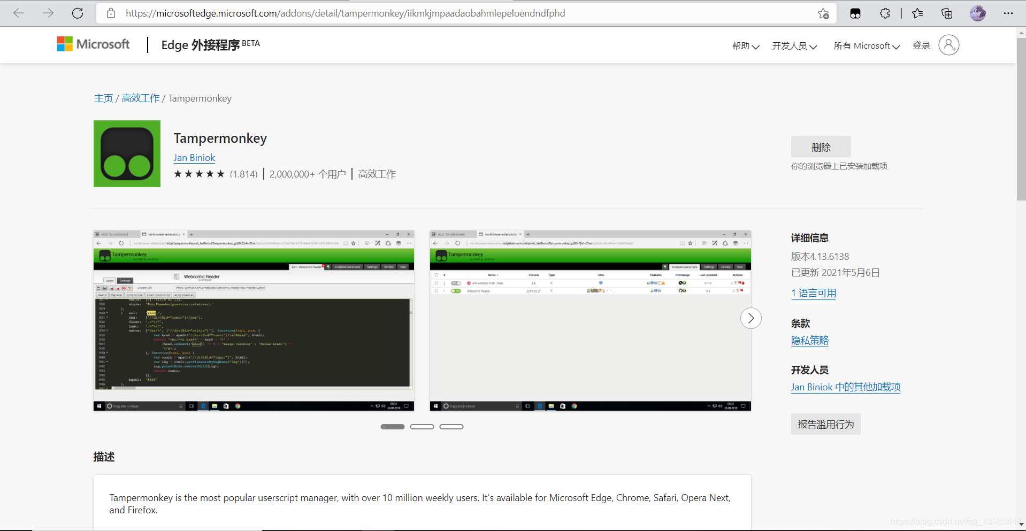Viewport: 1026px width, 531px height.
Task: Go to 高效工作 breadcrumb
Action: tap(141, 98)
